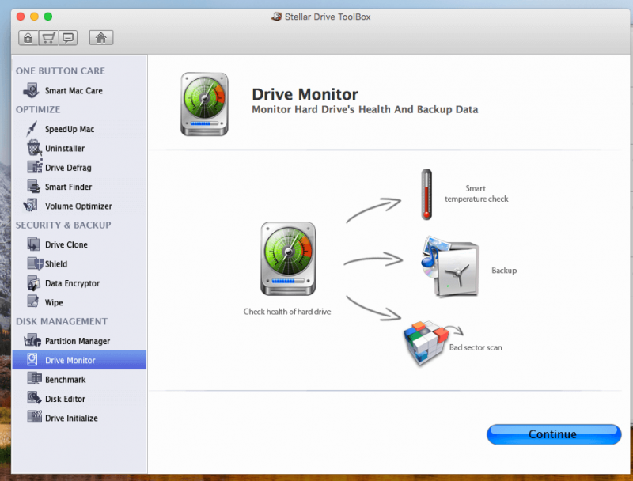Maximize window with the green button

tap(48, 17)
